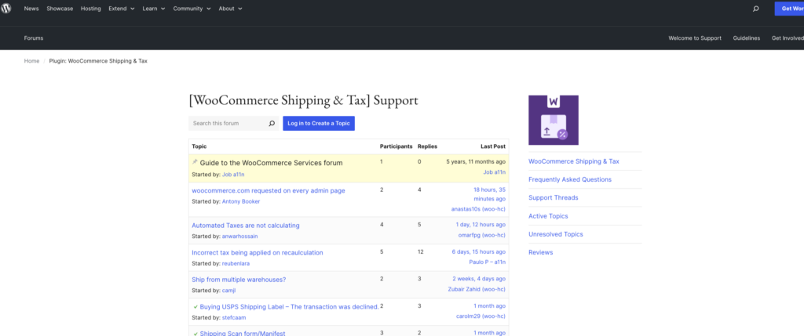Open the About dropdown menu

point(230,9)
